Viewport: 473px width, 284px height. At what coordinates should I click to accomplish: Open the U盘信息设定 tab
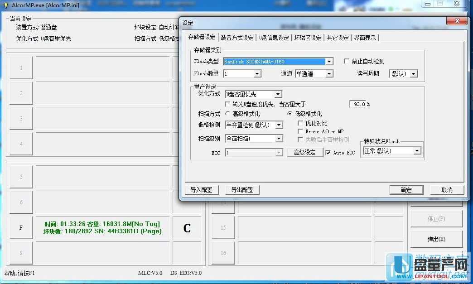pyautogui.click(x=274, y=38)
